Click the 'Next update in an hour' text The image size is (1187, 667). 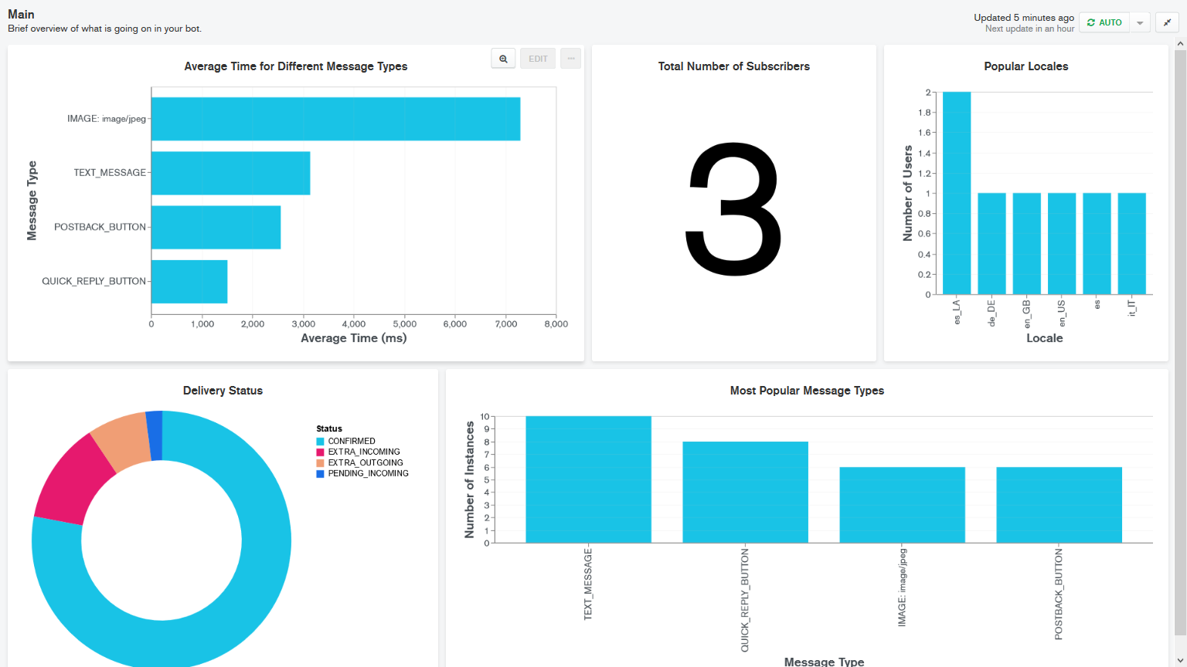point(1029,29)
